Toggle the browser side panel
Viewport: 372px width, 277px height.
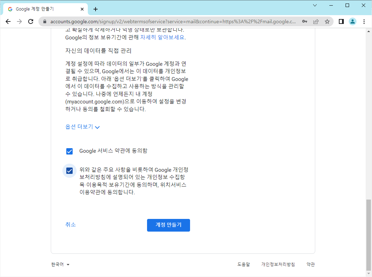341,21
